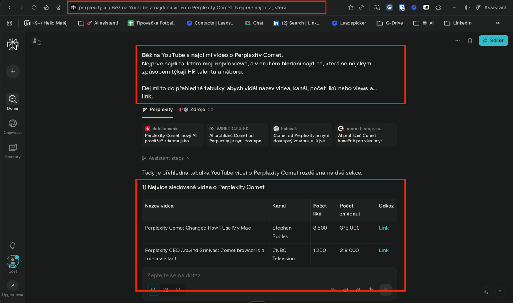
Task: Switch to Research mode toggle
Action: tap(166, 290)
